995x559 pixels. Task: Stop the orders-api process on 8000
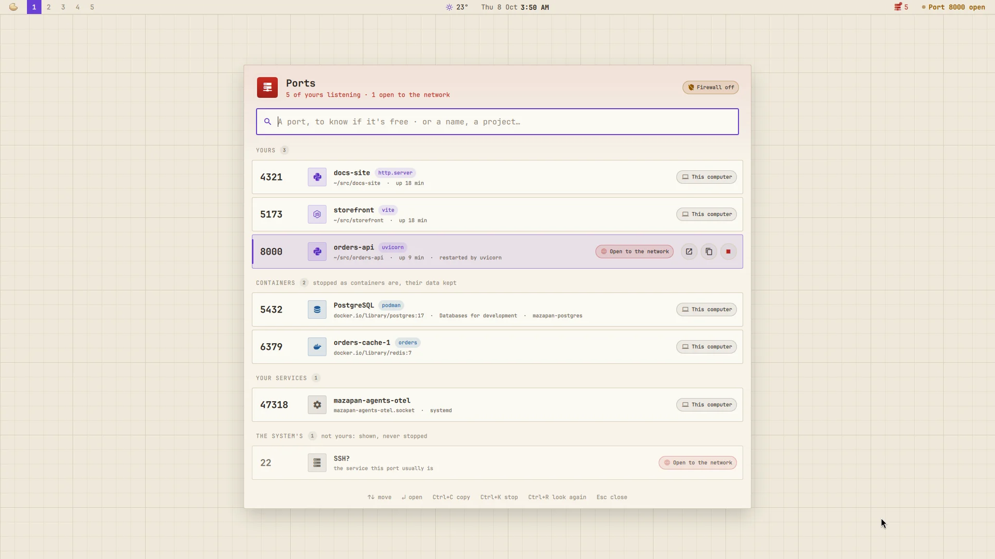728,252
